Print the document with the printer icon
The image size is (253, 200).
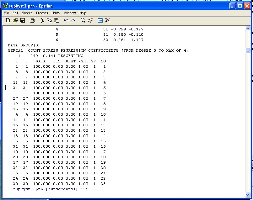[32, 20]
